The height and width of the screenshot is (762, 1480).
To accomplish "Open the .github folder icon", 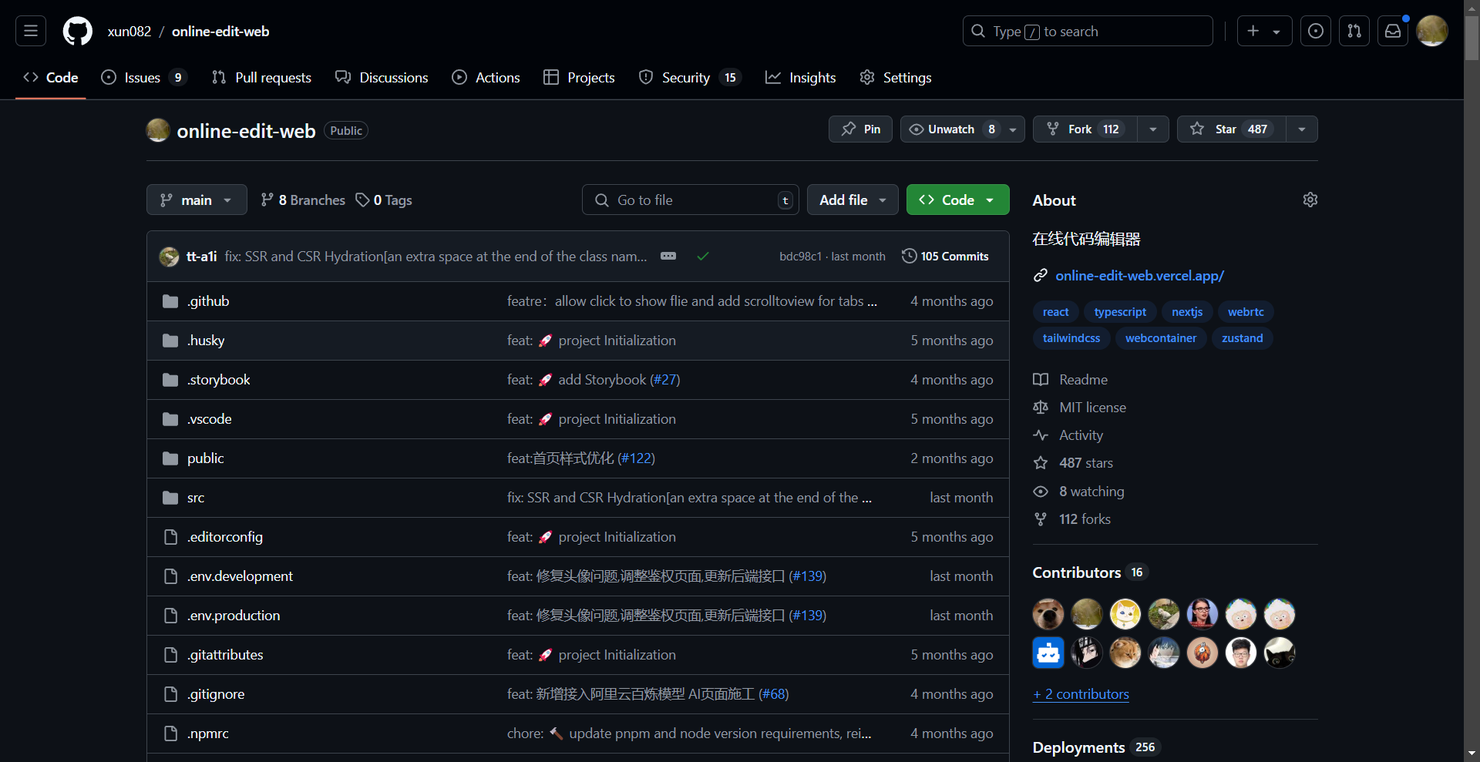I will [170, 301].
